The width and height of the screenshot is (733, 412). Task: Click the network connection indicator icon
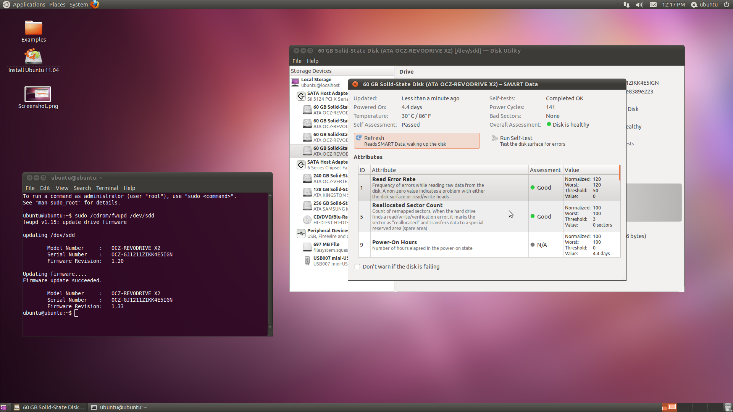[x=626, y=5]
